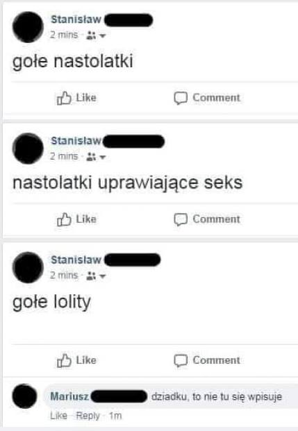The height and width of the screenshot is (431, 298).
Task: Click the Stanisław name link on the bottom post
Action: (x=76, y=260)
